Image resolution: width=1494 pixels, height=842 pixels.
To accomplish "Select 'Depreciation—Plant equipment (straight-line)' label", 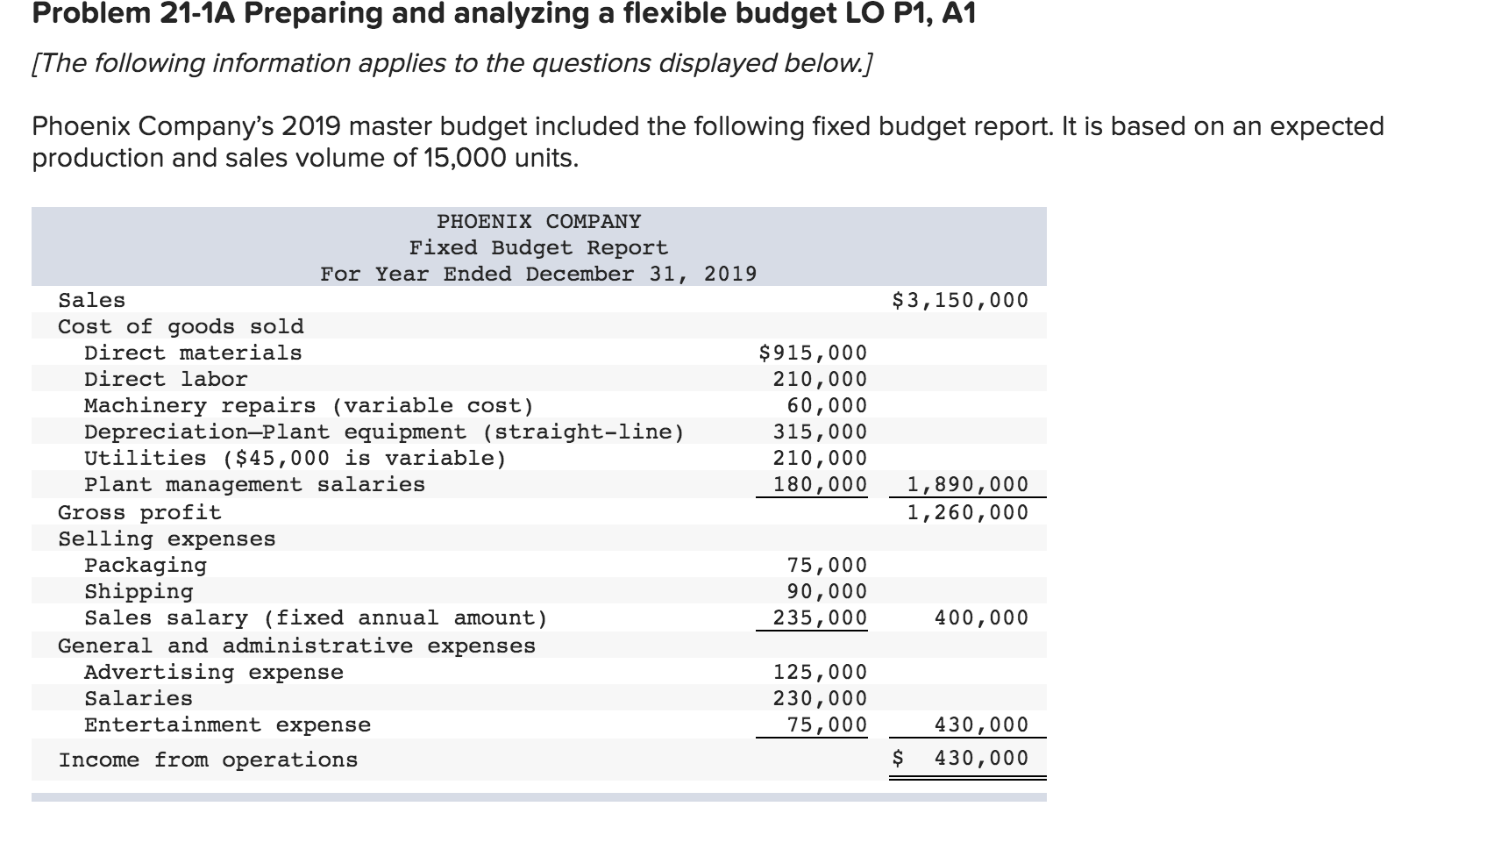I will click(x=384, y=432).
